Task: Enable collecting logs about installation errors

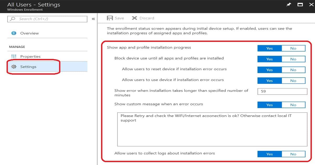Action: 269,154
